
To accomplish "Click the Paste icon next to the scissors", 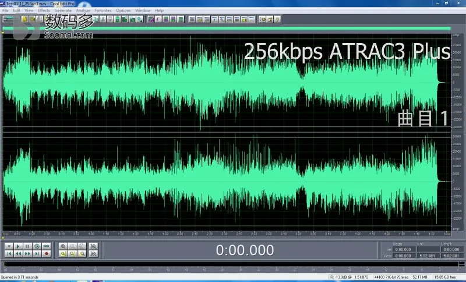I will click(110, 19).
